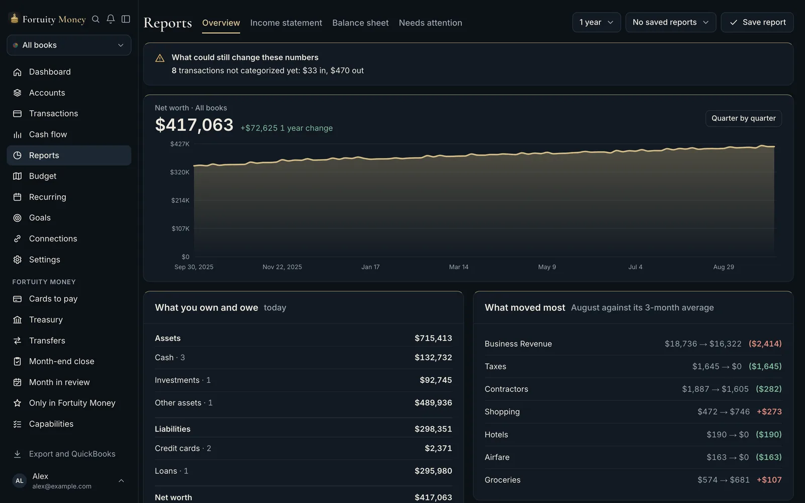Click the $417,063 net worth headline
This screenshot has width=805, height=503.
point(194,125)
